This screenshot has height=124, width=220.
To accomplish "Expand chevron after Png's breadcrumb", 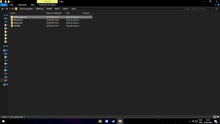I will (x=77, y=9).
